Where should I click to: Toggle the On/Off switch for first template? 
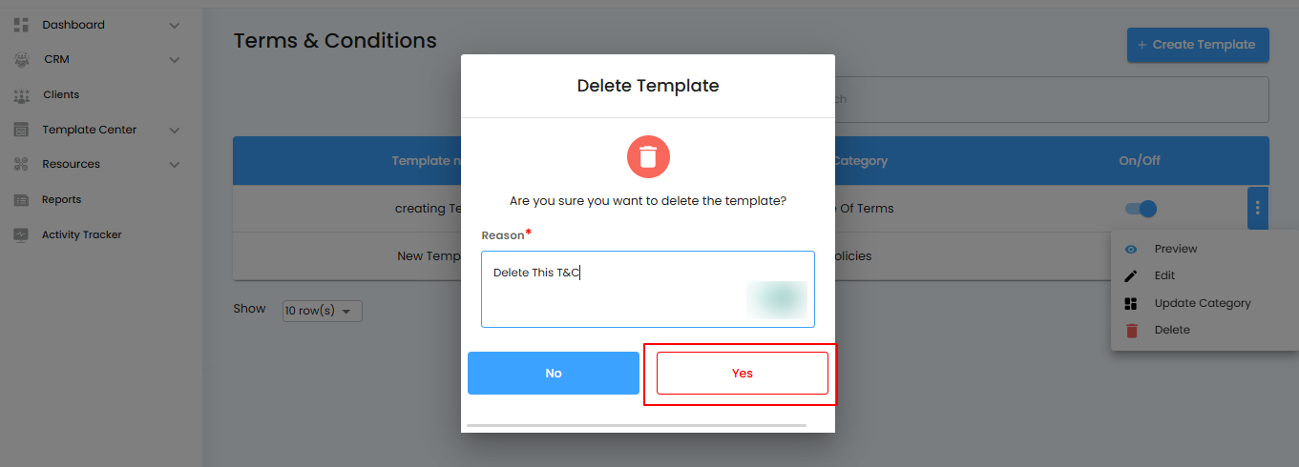click(1142, 209)
